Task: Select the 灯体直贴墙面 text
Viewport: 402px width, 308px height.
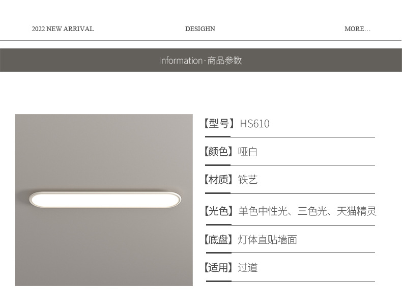Action: [x=267, y=240]
